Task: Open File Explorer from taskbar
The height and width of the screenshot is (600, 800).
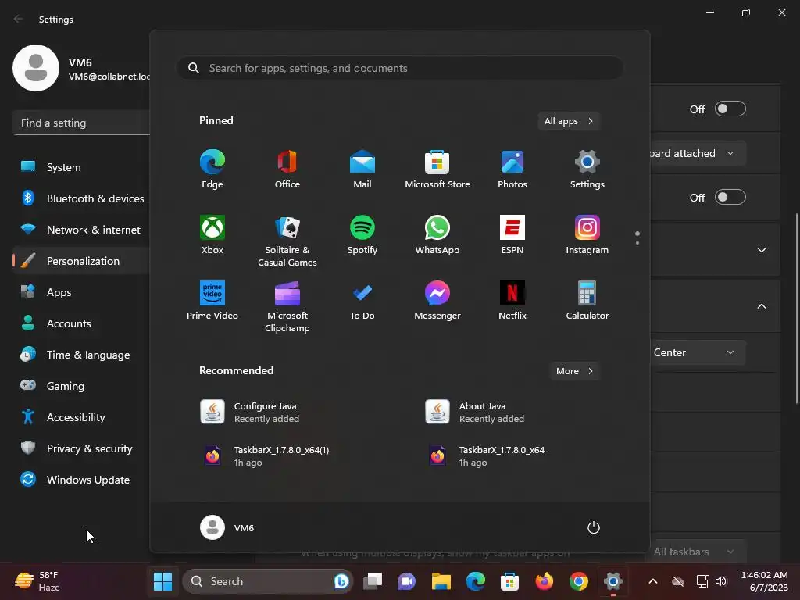Action: click(441, 581)
